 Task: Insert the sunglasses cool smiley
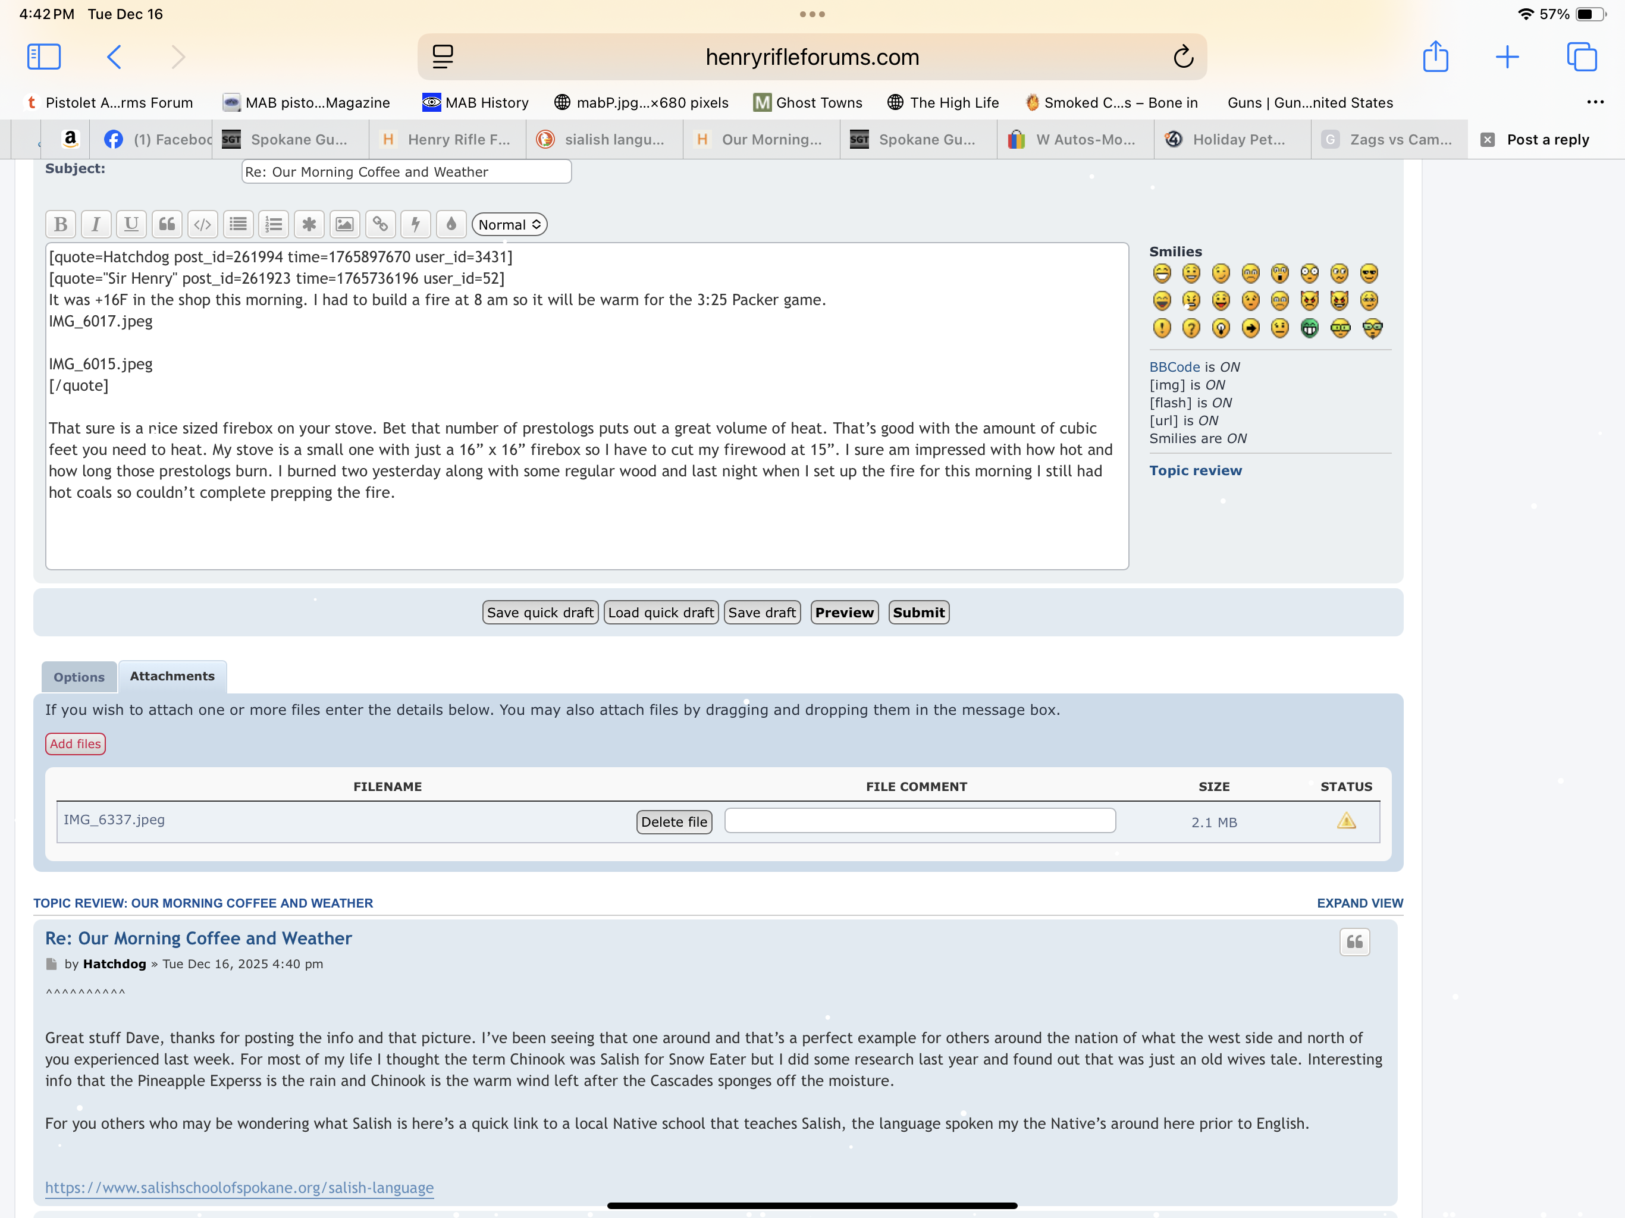point(1369,274)
